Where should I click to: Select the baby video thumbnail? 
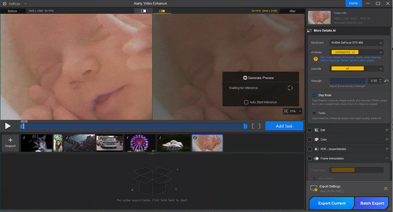click(207, 143)
